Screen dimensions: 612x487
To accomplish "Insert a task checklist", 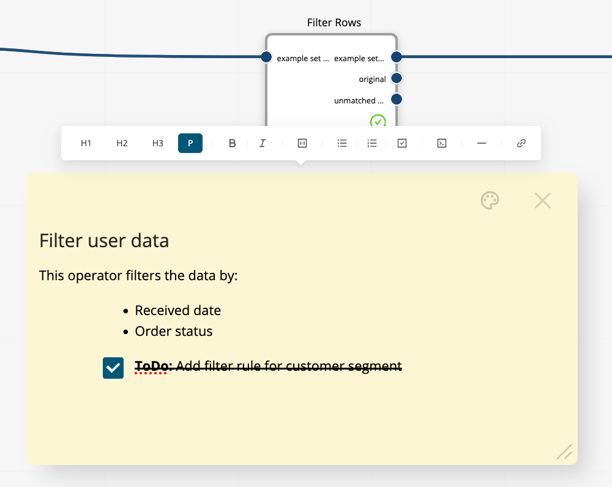I will click(402, 143).
